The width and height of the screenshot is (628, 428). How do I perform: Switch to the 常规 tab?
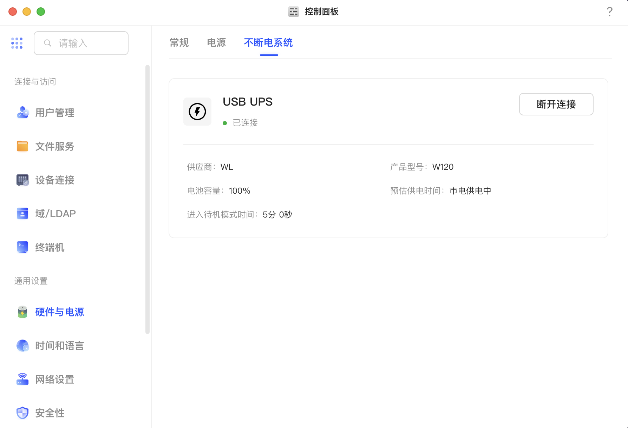click(179, 42)
